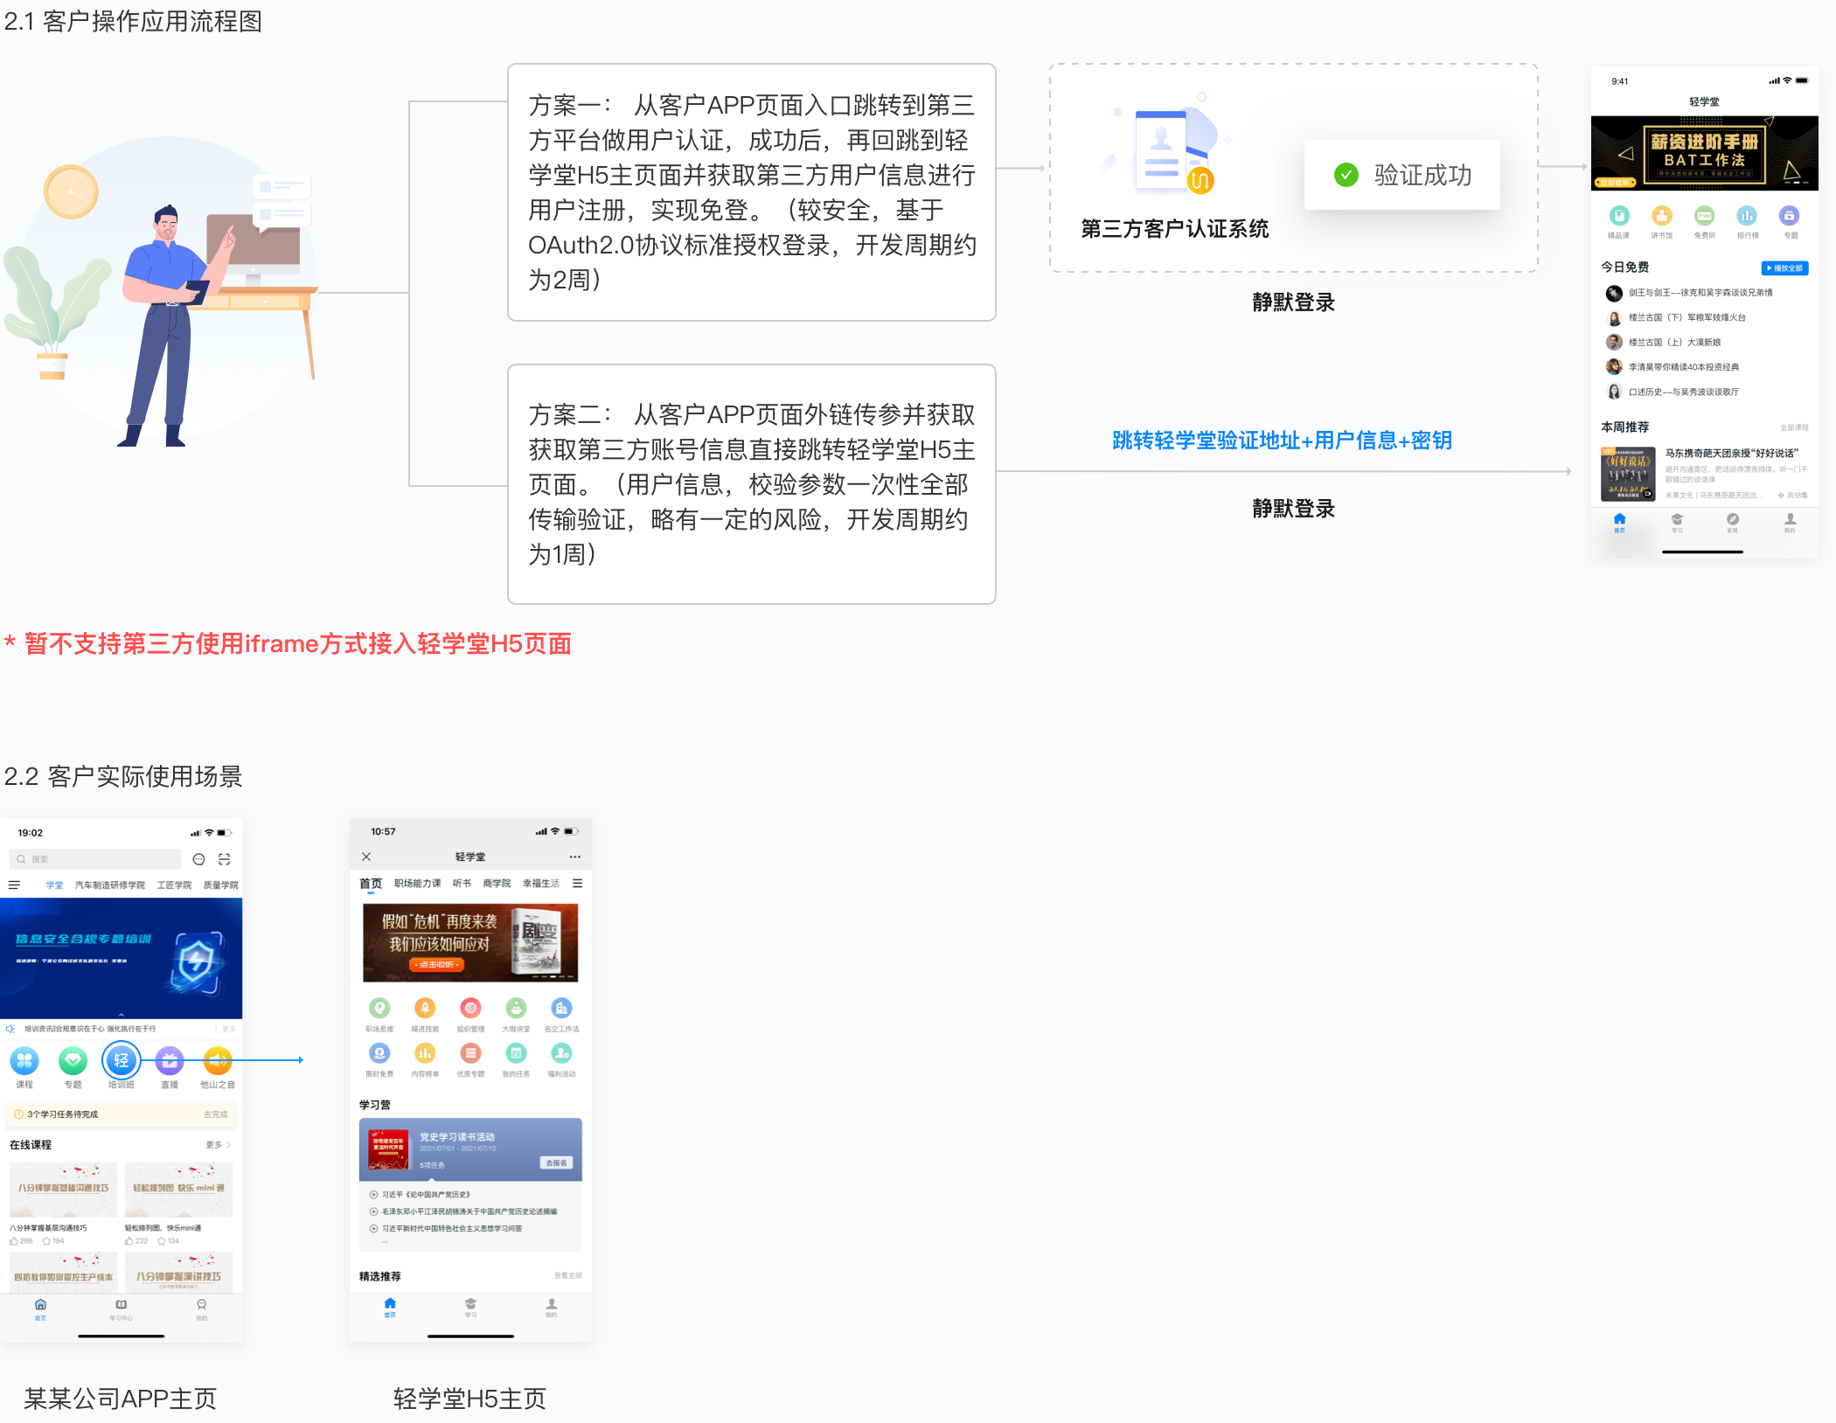Tap 学习中心 book icon in company APP nav
Image resolution: width=1836 pixels, height=1423 pixels.
[121, 1305]
